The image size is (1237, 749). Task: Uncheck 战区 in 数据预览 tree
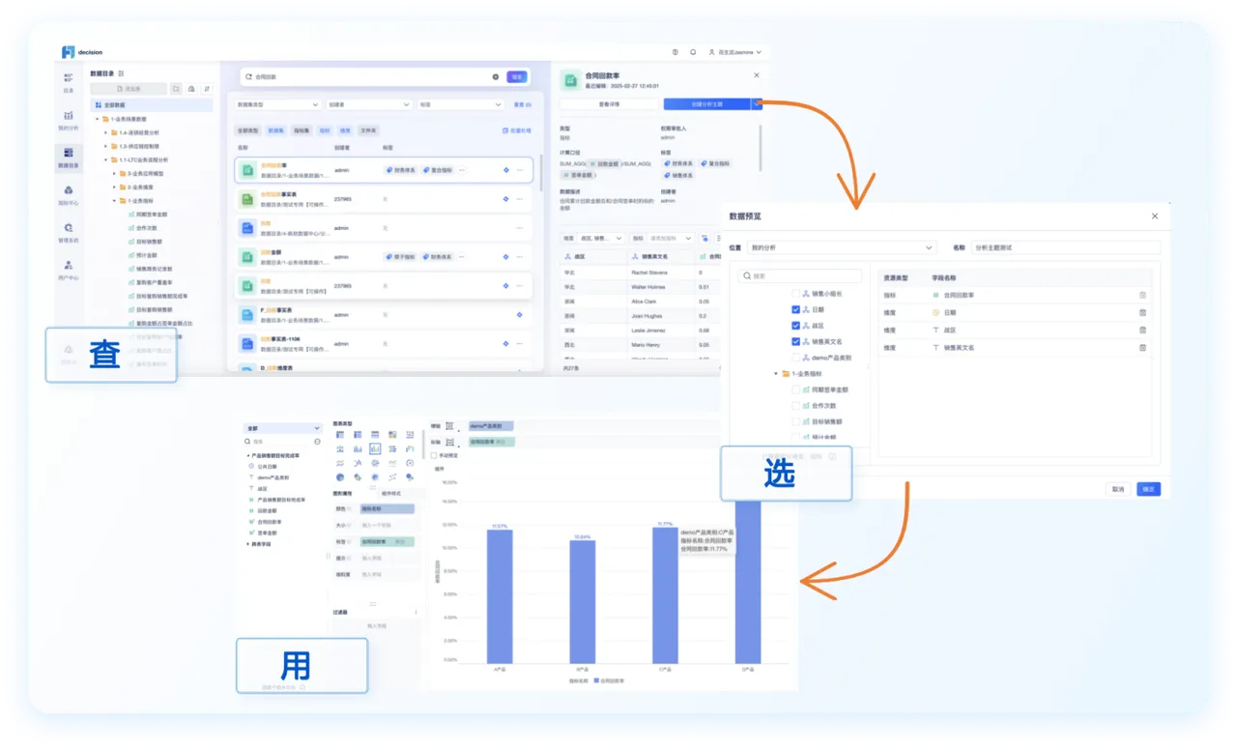click(x=795, y=326)
